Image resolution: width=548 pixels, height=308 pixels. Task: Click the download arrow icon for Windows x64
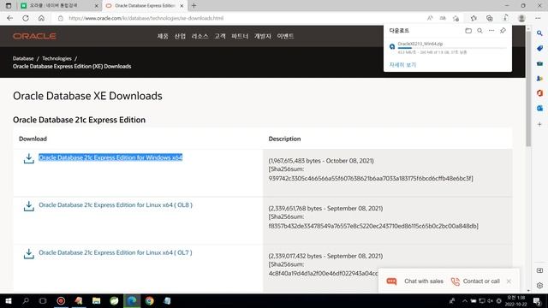click(x=28, y=158)
